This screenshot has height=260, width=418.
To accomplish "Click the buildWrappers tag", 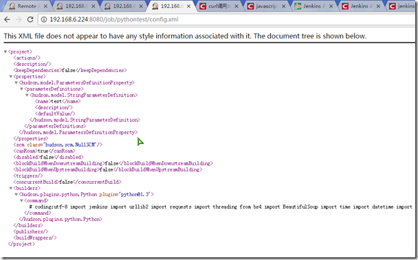I will pyautogui.click(x=35, y=238).
